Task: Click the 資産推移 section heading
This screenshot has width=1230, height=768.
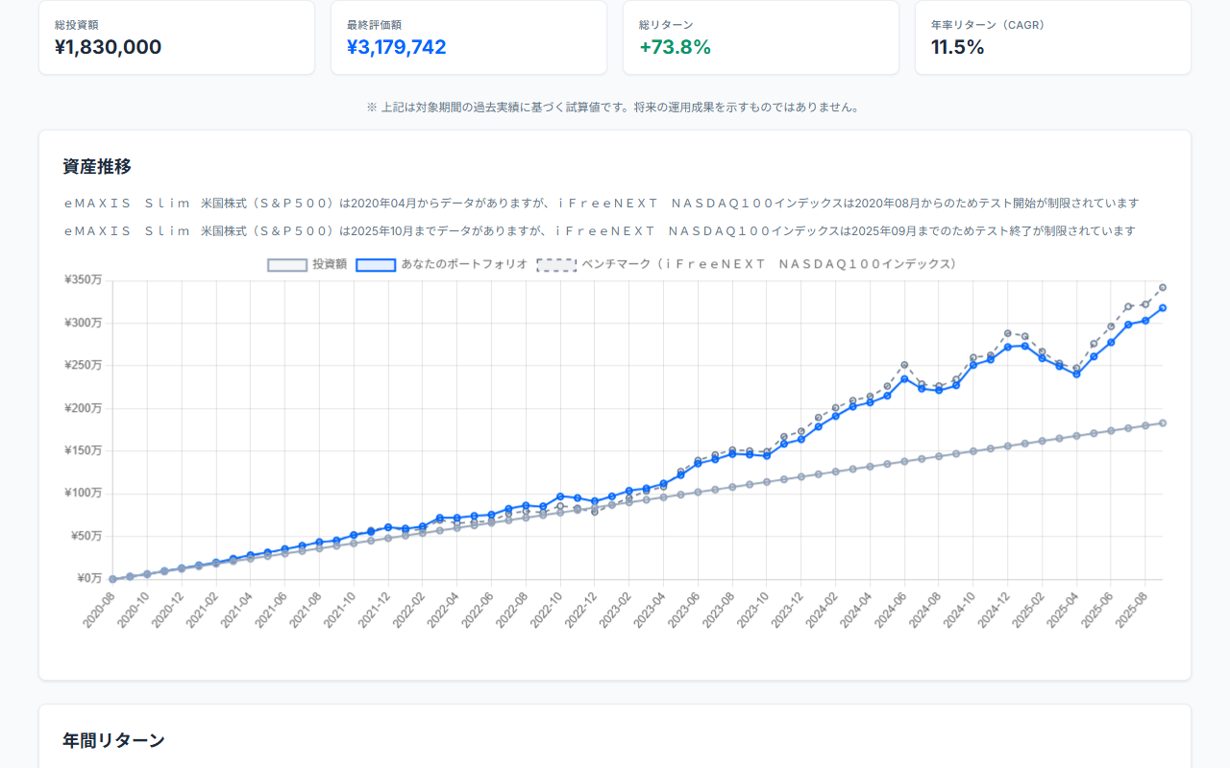Action: 95,166
